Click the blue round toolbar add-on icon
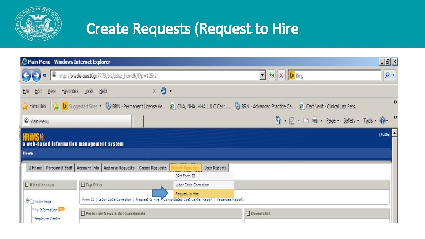Image resolution: width=425 pixels, height=239 pixels. point(163,91)
